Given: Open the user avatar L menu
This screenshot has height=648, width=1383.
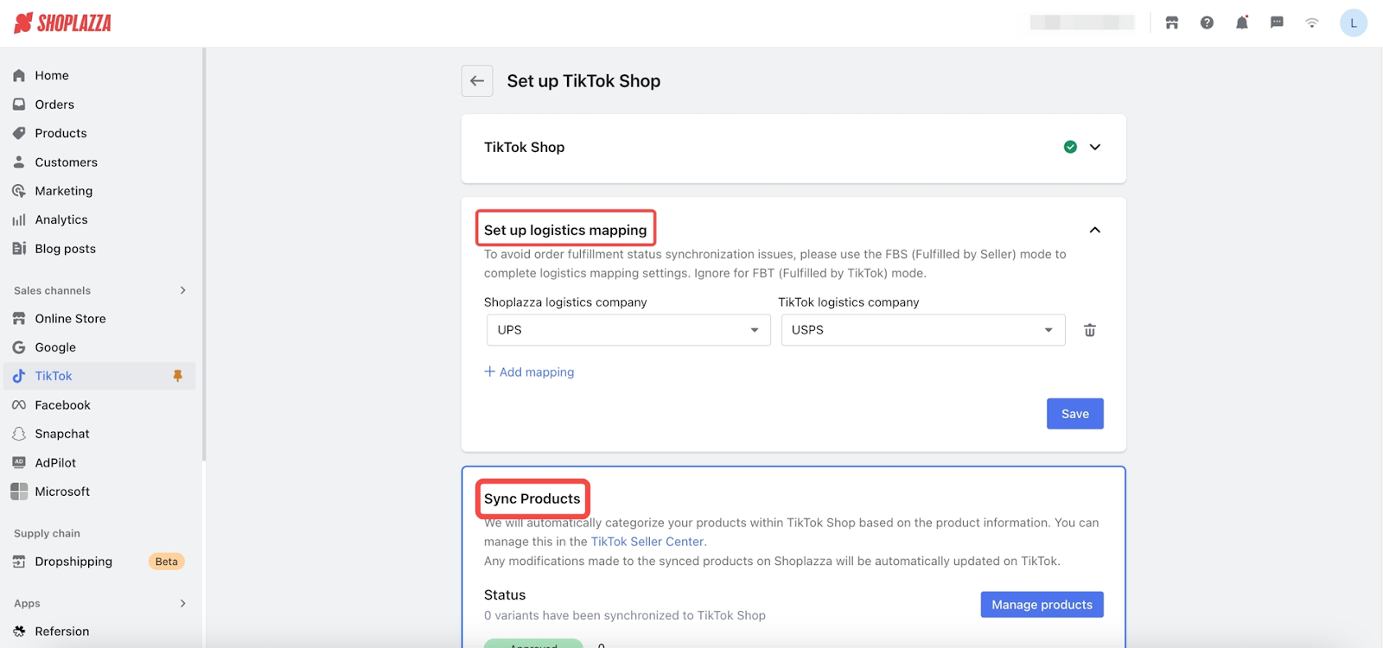Looking at the screenshot, I should pyautogui.click(x=1354, y=23).
